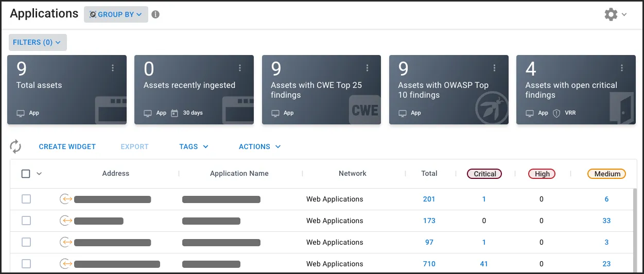The height and width of the screenshot is (274, 644).
Task: Expand the chevron next to header checkbox
Action: (39, 174)
